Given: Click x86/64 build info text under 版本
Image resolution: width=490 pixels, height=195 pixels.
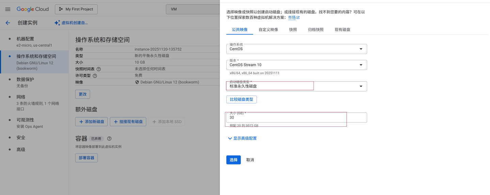Looking at the screenshot, I should [255, 73].
